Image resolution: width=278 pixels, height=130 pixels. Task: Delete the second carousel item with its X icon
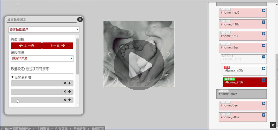click(65, 91)
